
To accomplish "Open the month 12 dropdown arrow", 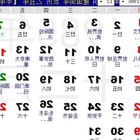I will coord(101,2).
